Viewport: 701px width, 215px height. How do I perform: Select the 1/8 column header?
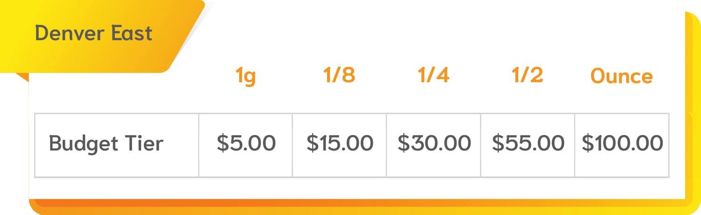[x=339, y=75]
